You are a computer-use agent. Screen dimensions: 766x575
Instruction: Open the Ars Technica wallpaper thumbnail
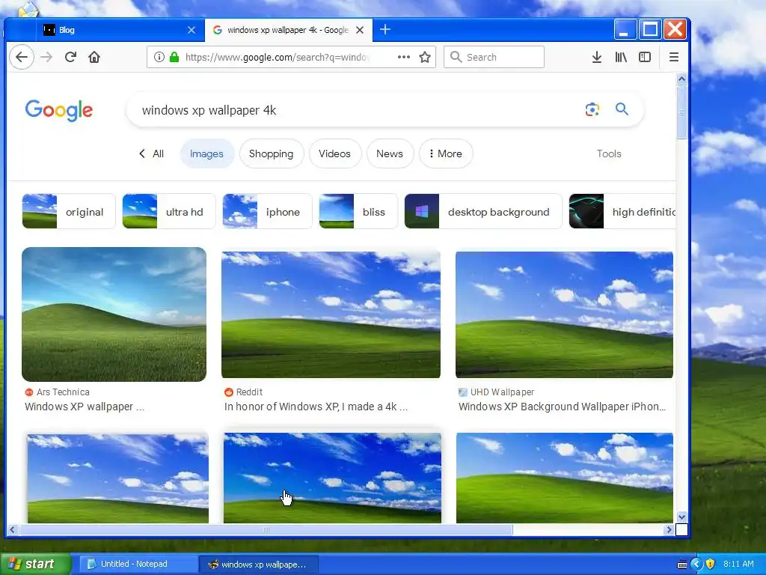114,314
